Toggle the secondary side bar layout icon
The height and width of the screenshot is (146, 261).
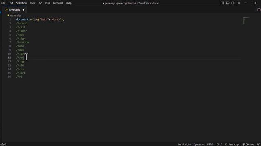pyautogui.click(x=233, y=3)
